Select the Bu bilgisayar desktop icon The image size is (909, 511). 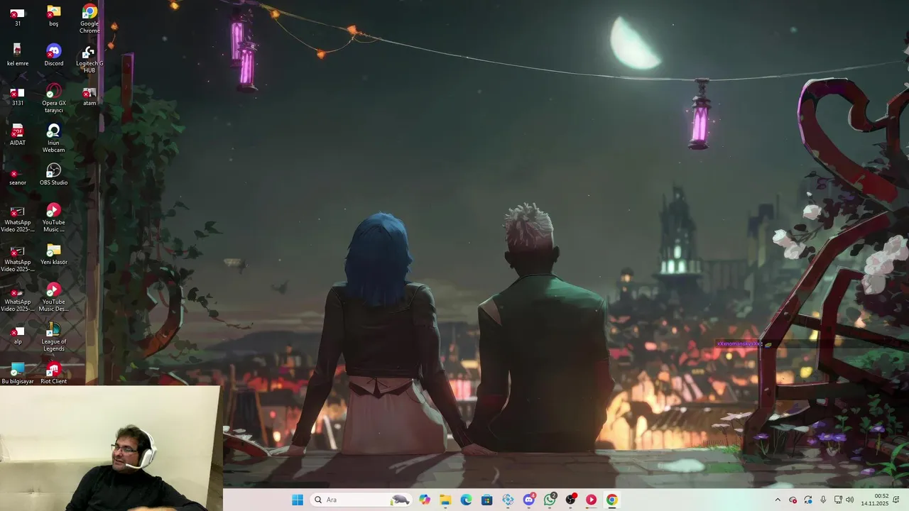[x=18, y=373]
